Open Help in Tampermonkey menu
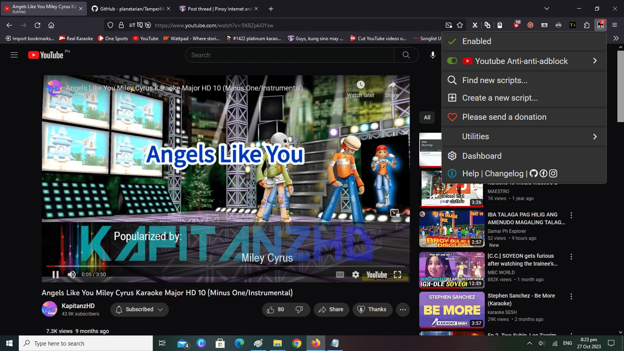Viewport: 624px width, 351px height. click(x=470, y=174)
